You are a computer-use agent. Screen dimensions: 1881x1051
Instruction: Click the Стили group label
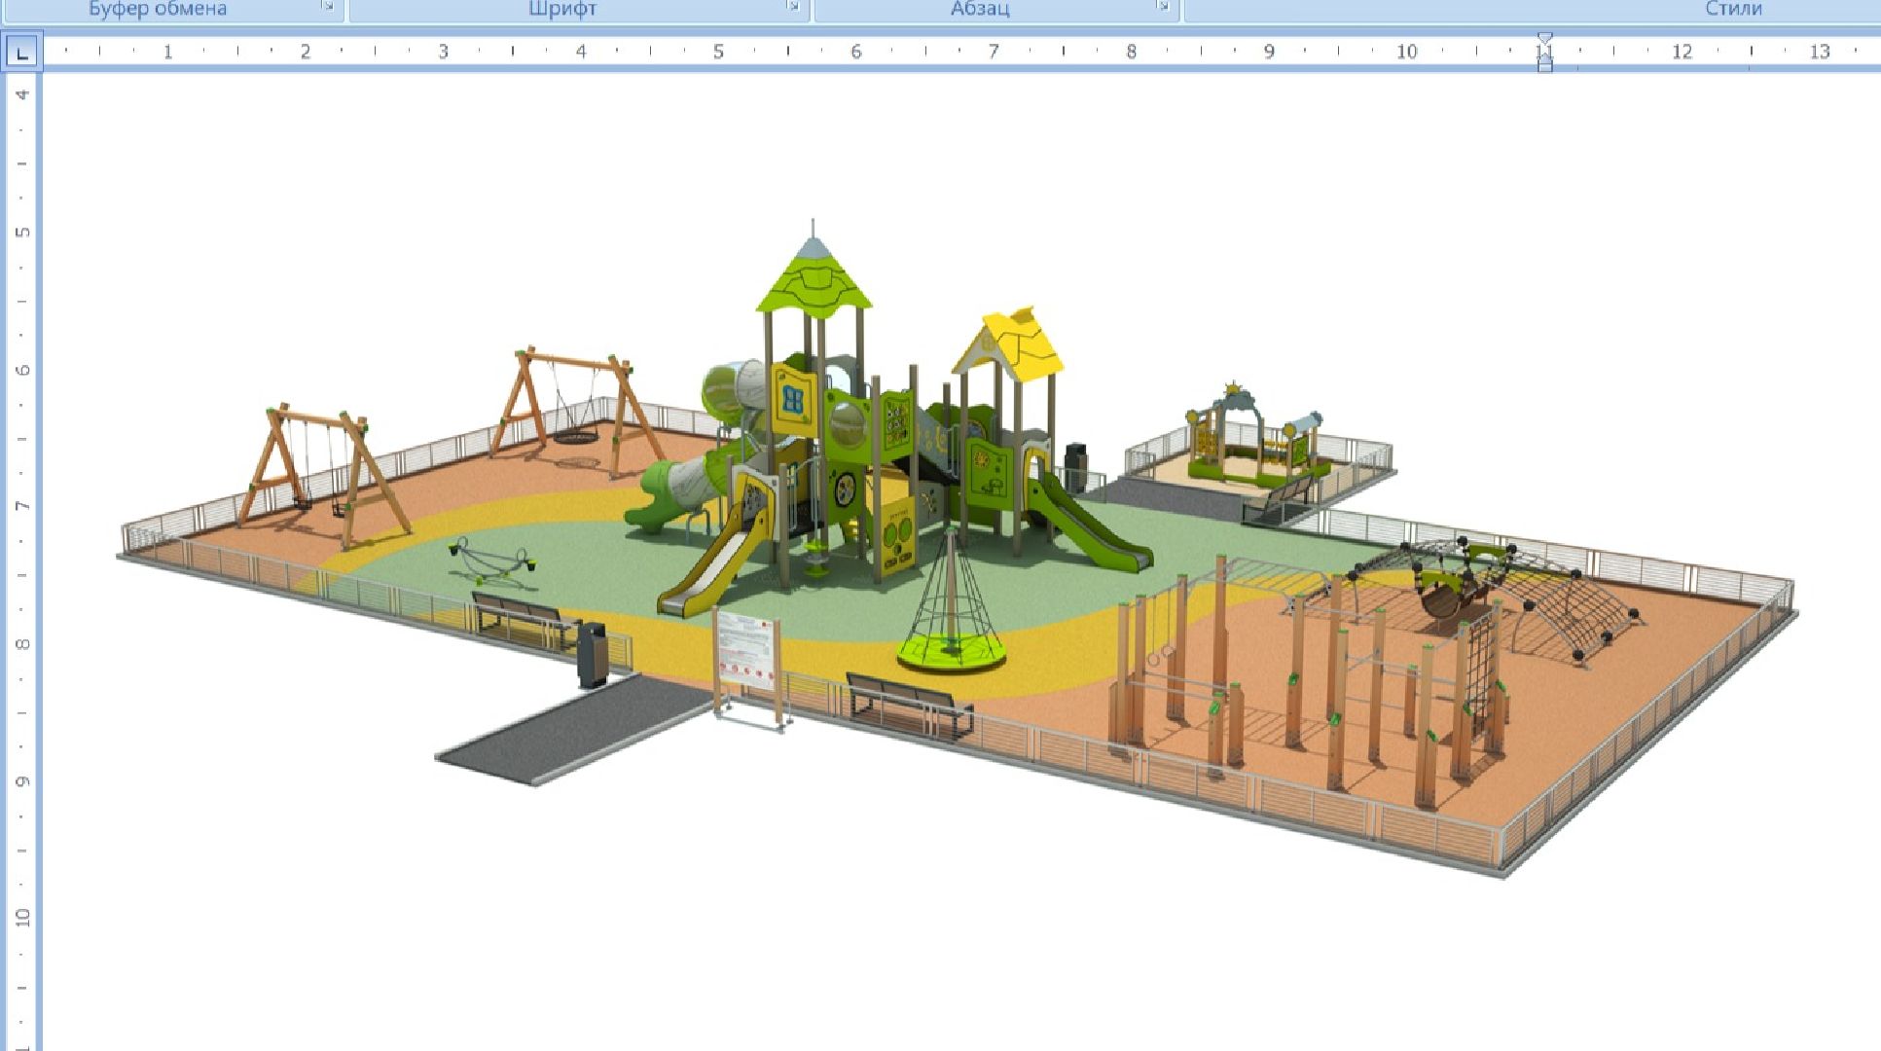pyautogui.click(x=1733, y=9)
